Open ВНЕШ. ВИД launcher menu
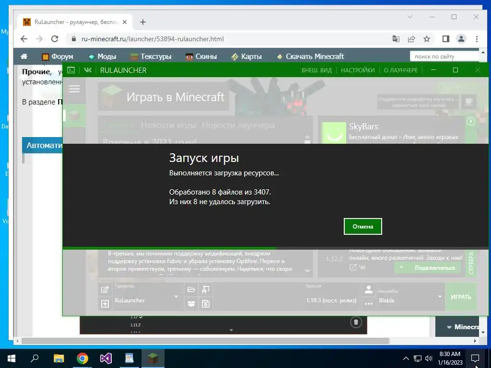The height and width of the screenshot is (368, 491). [x=316, y=70]
